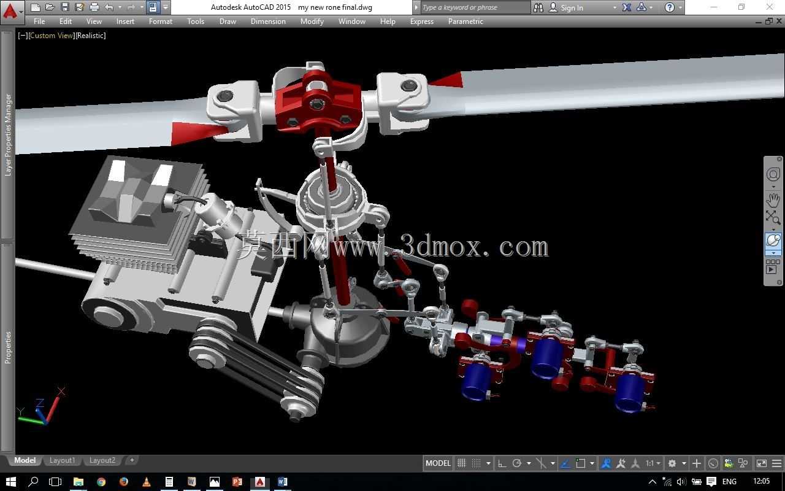The image size is (785, 491).
Task: Toggle snap mode in status bar
Action: (x=476, y=463)
